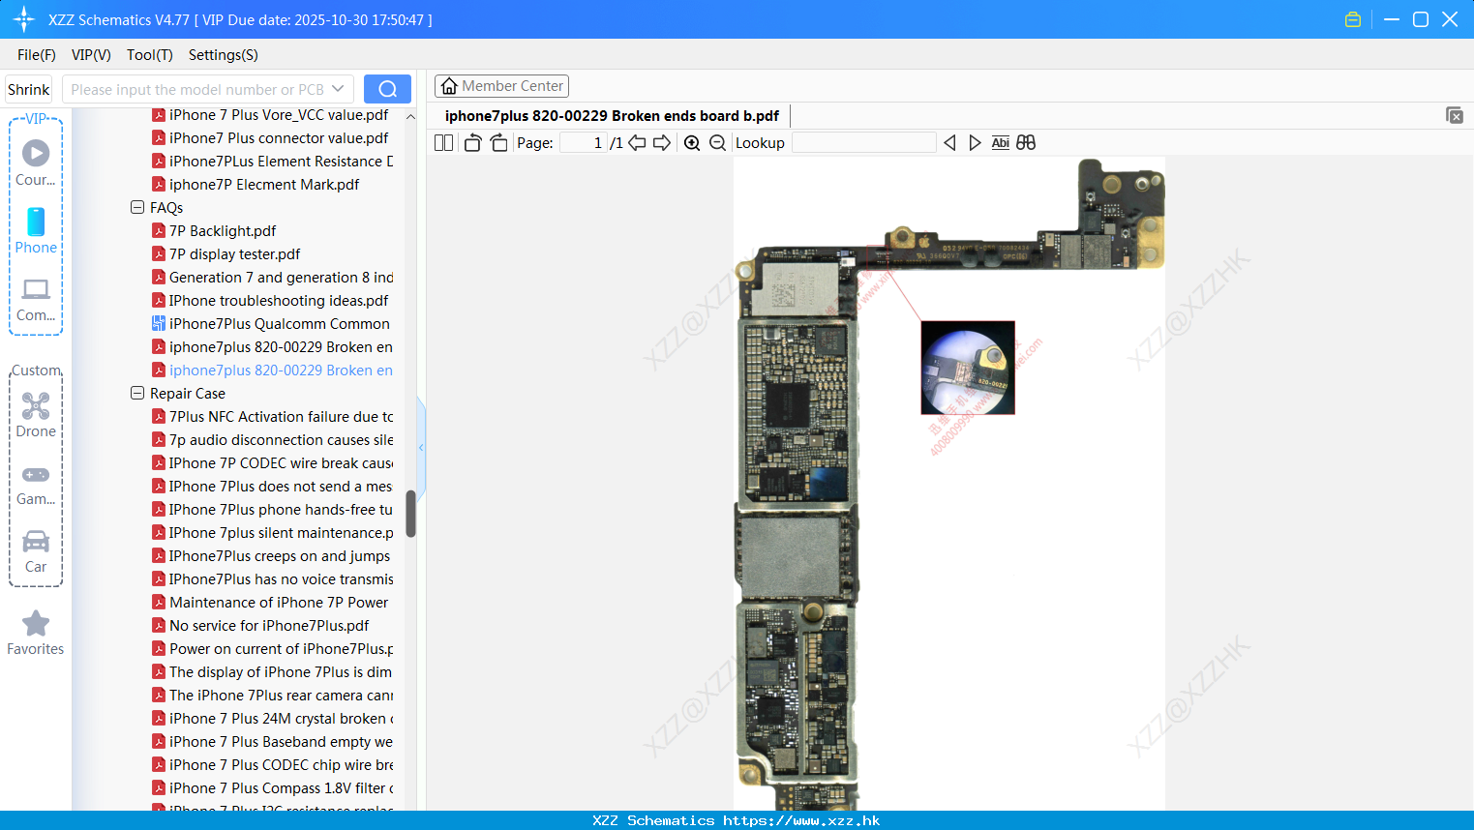Select the iphone7plus 820-00229 Broken ends board b.pdf tab

tap(612, 115)
